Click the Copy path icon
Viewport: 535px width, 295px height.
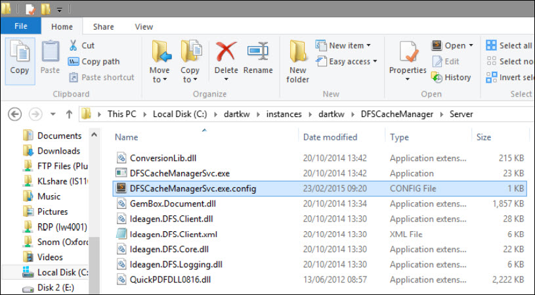[x=74, y=62]
